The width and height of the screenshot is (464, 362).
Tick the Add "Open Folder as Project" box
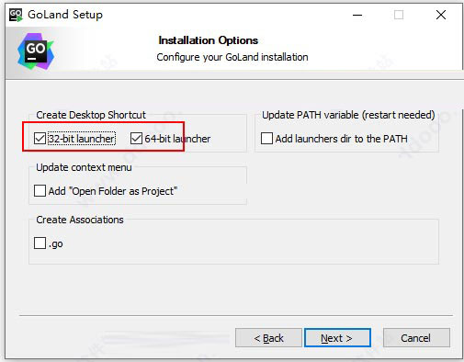[x=40, y=191]
